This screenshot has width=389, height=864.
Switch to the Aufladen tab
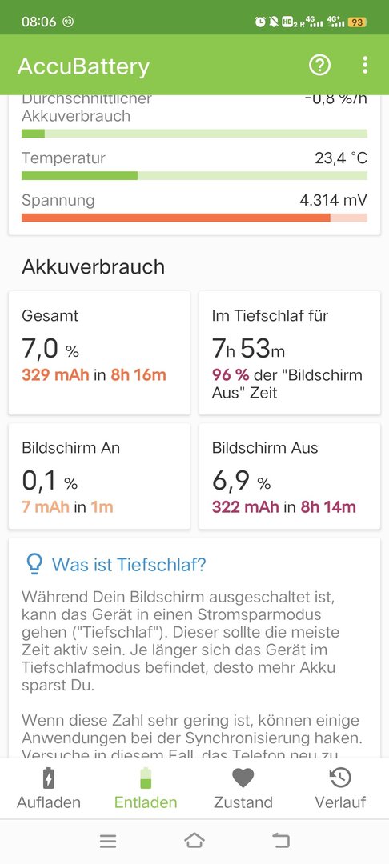[x=49, y=788]
